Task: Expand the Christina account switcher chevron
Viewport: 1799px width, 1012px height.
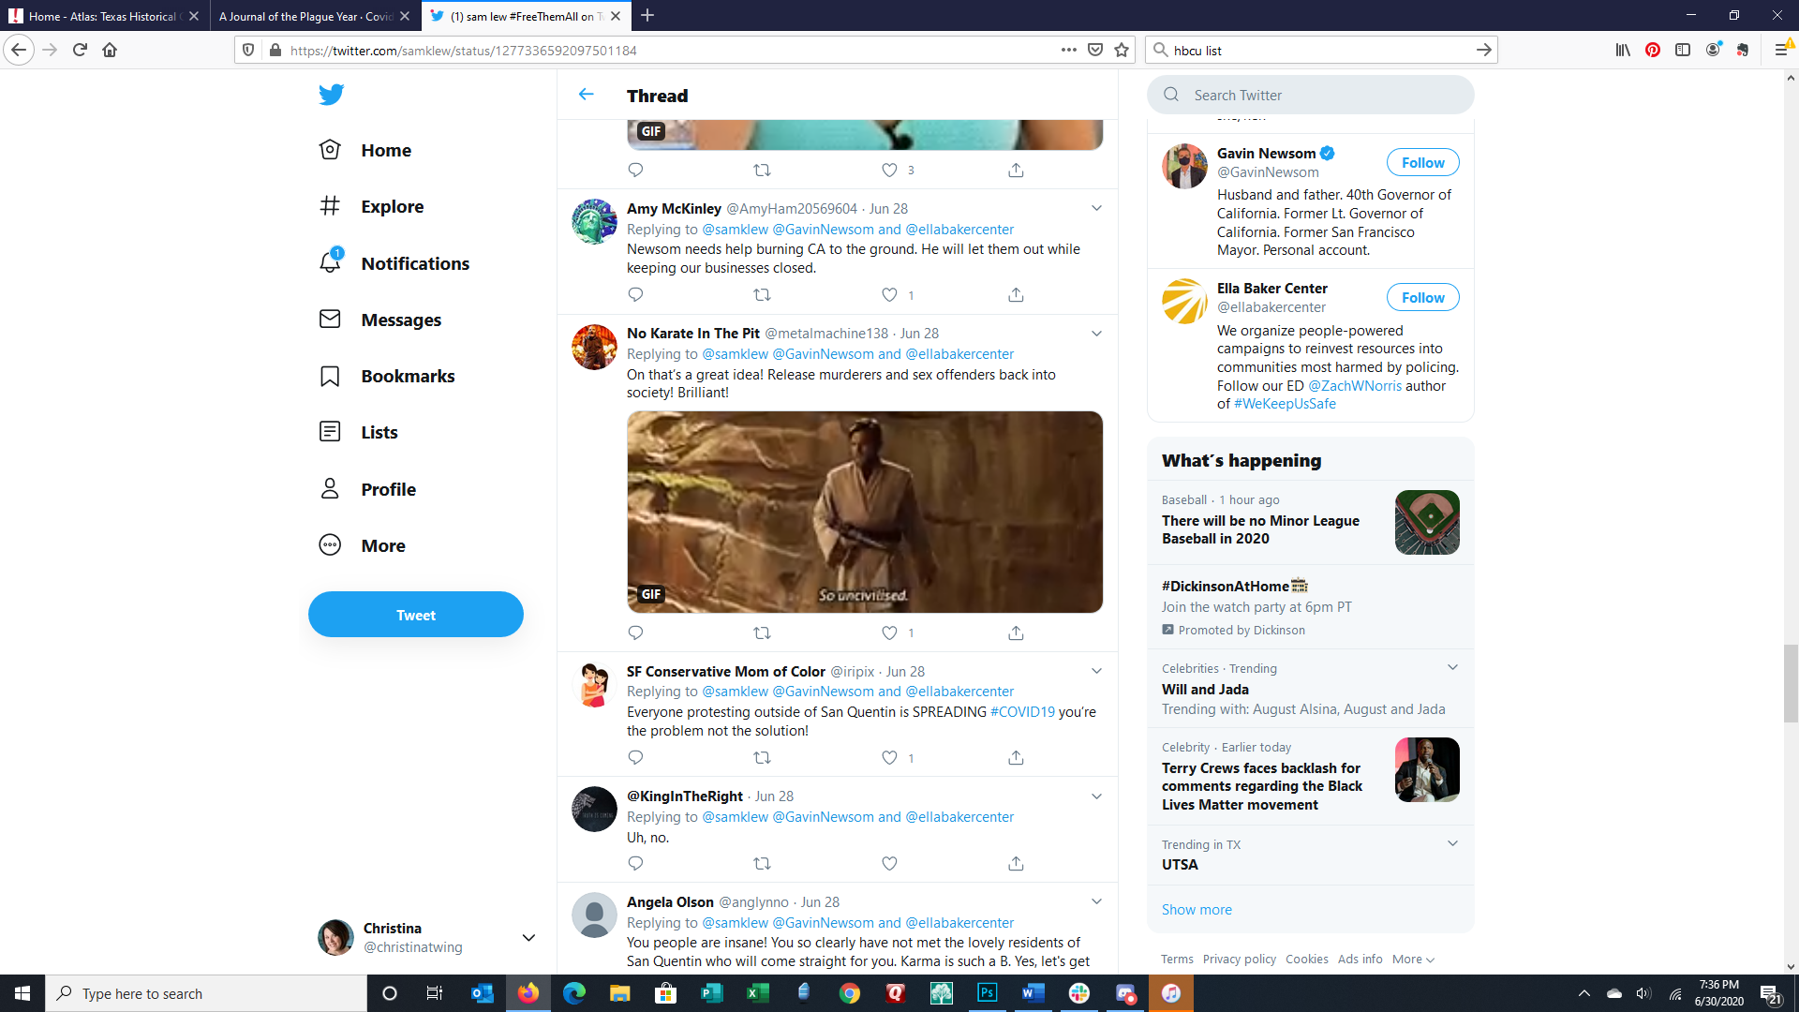Action: 528,938
